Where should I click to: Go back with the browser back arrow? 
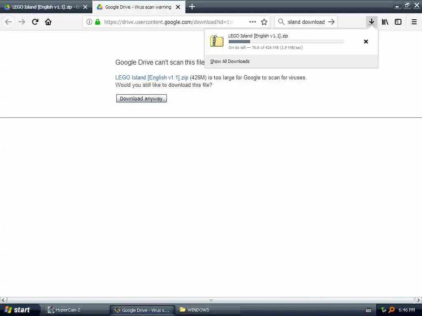(x=8, y=22)
